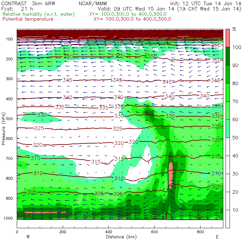This screenshot has height=243, width=243.
Task: Select the 'Fcst: 21 h' forecast label
Action: pos(17,9)
